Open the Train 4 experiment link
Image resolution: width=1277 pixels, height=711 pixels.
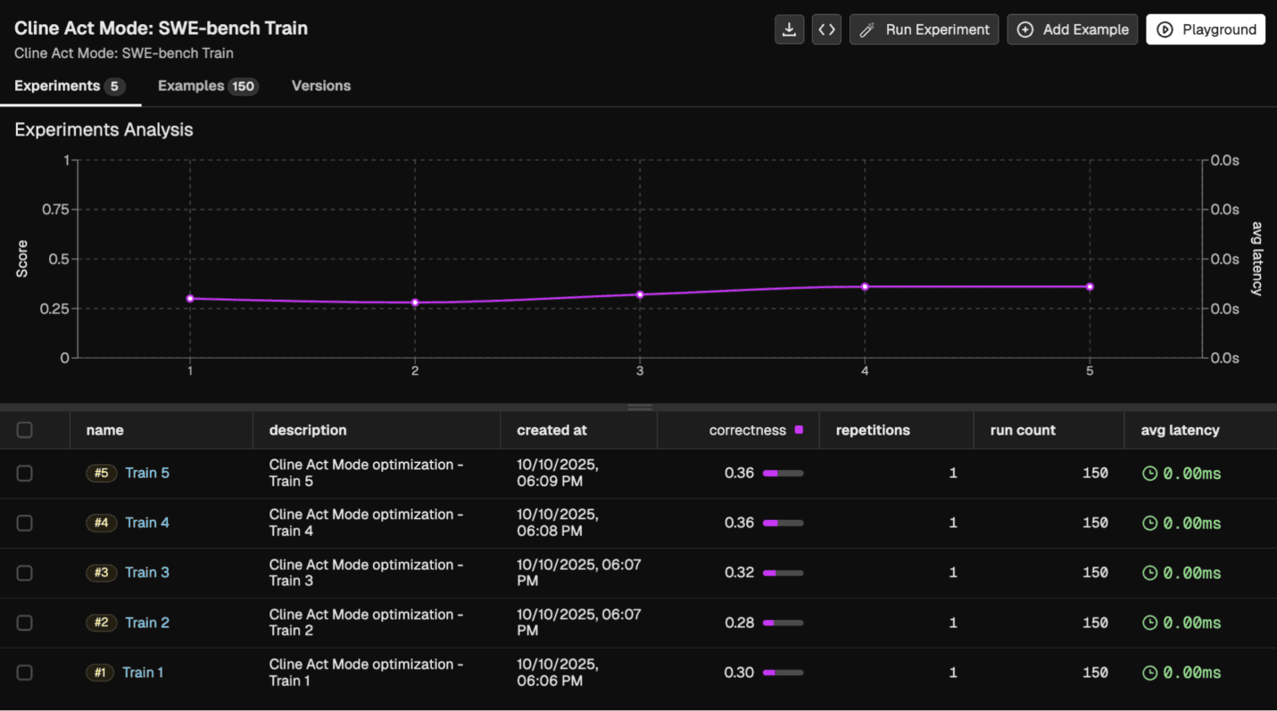click(x=146, y=523)
